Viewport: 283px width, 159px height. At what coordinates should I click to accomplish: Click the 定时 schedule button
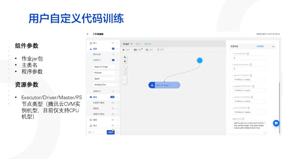(160, 49)
